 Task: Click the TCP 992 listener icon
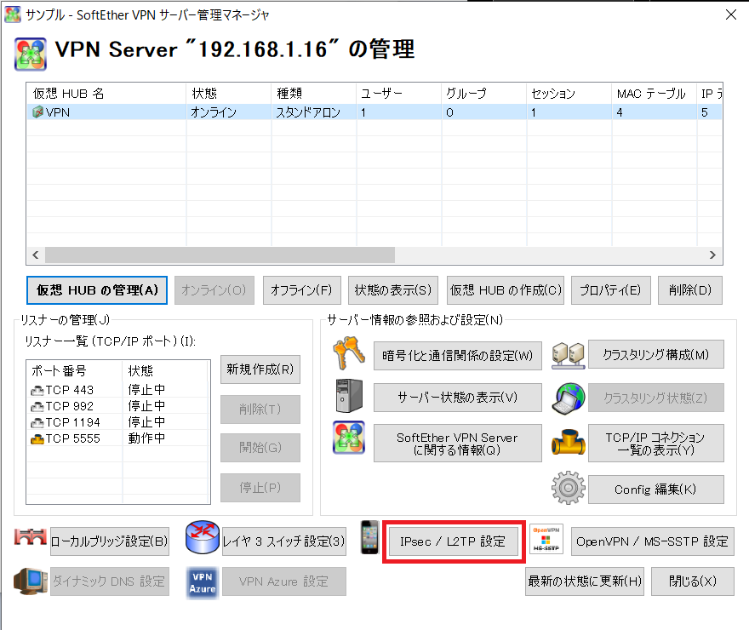(x=37, y=407)
